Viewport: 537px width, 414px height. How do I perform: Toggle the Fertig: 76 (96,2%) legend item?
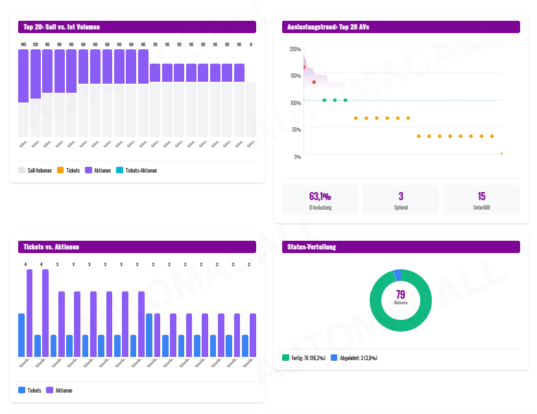pyautogui.click(x=303, y=358)
